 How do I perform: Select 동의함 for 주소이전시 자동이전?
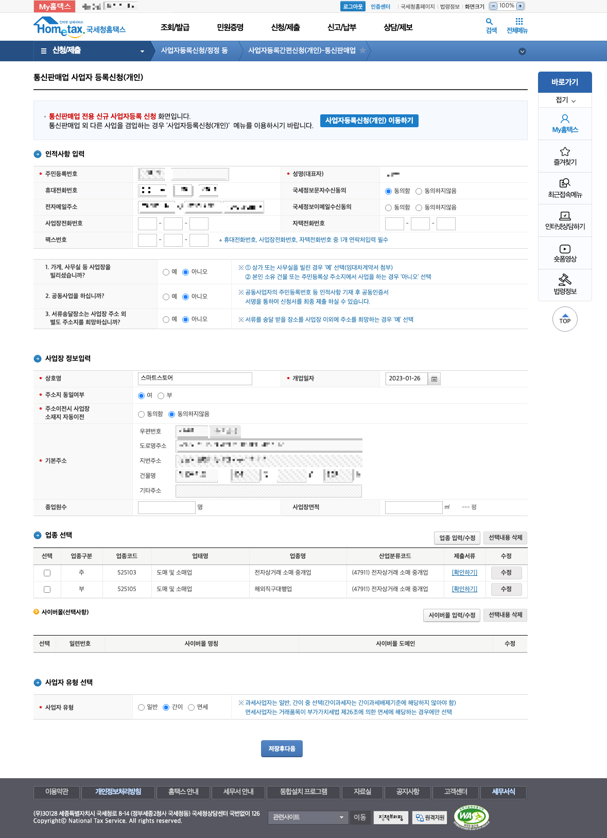click(x=142, y=414)
